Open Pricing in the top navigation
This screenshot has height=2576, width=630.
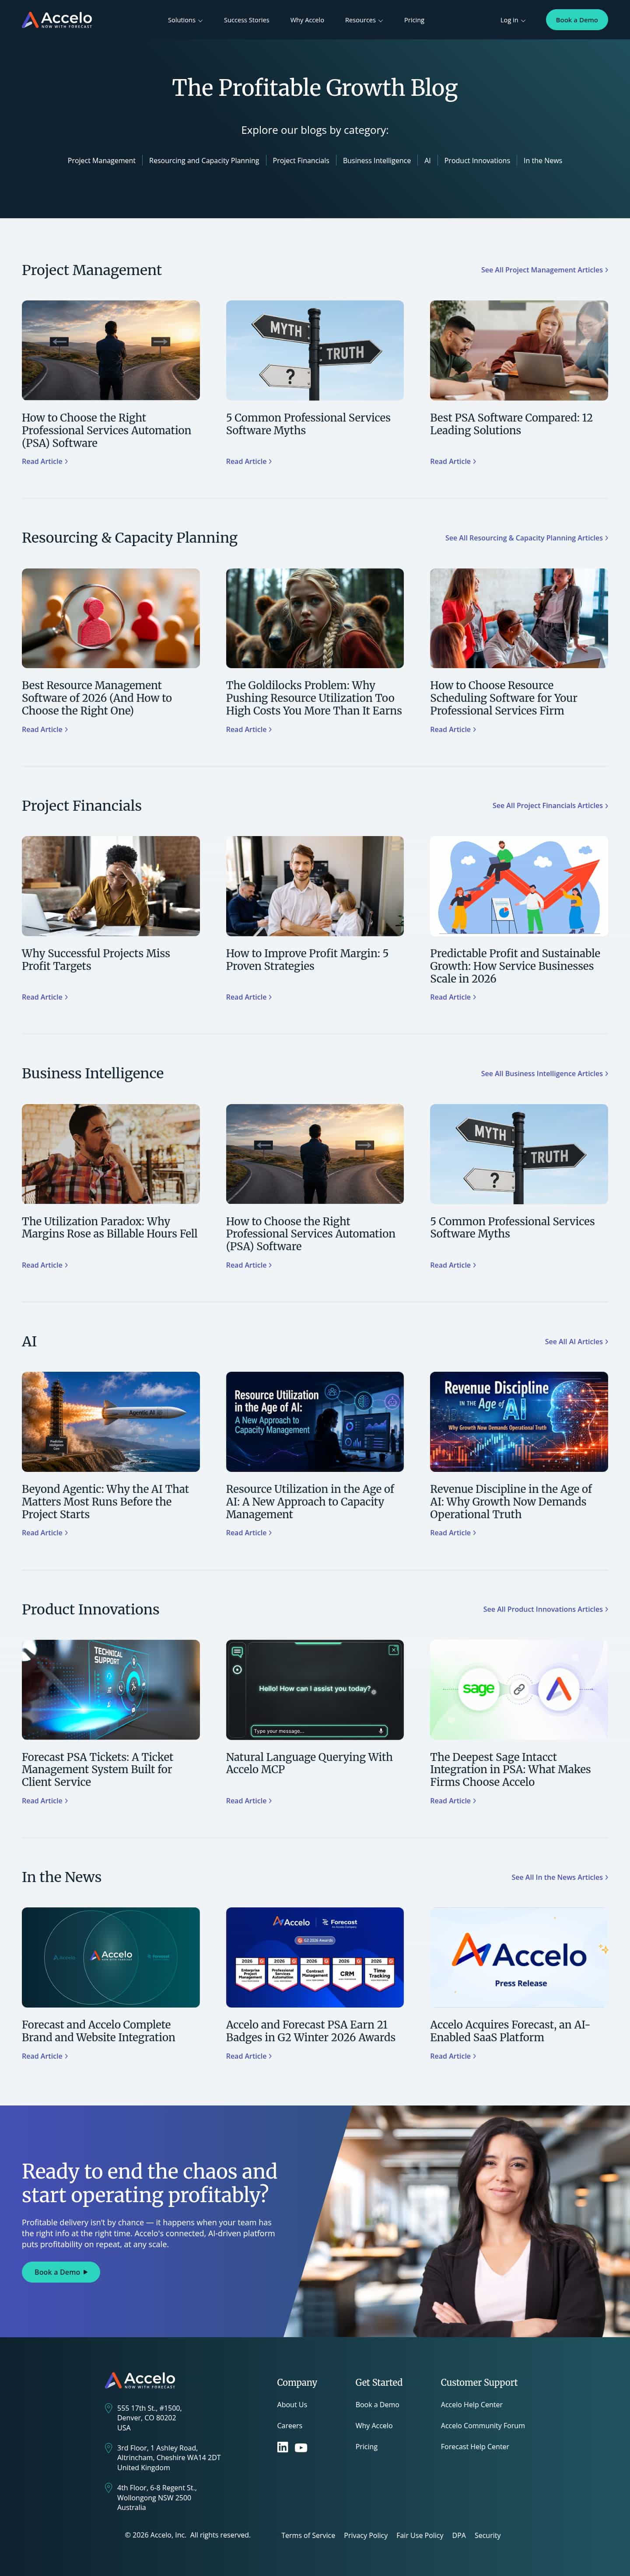[414, 20]
